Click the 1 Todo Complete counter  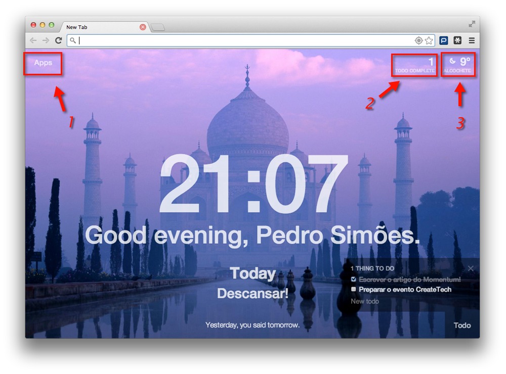(415, 65)
